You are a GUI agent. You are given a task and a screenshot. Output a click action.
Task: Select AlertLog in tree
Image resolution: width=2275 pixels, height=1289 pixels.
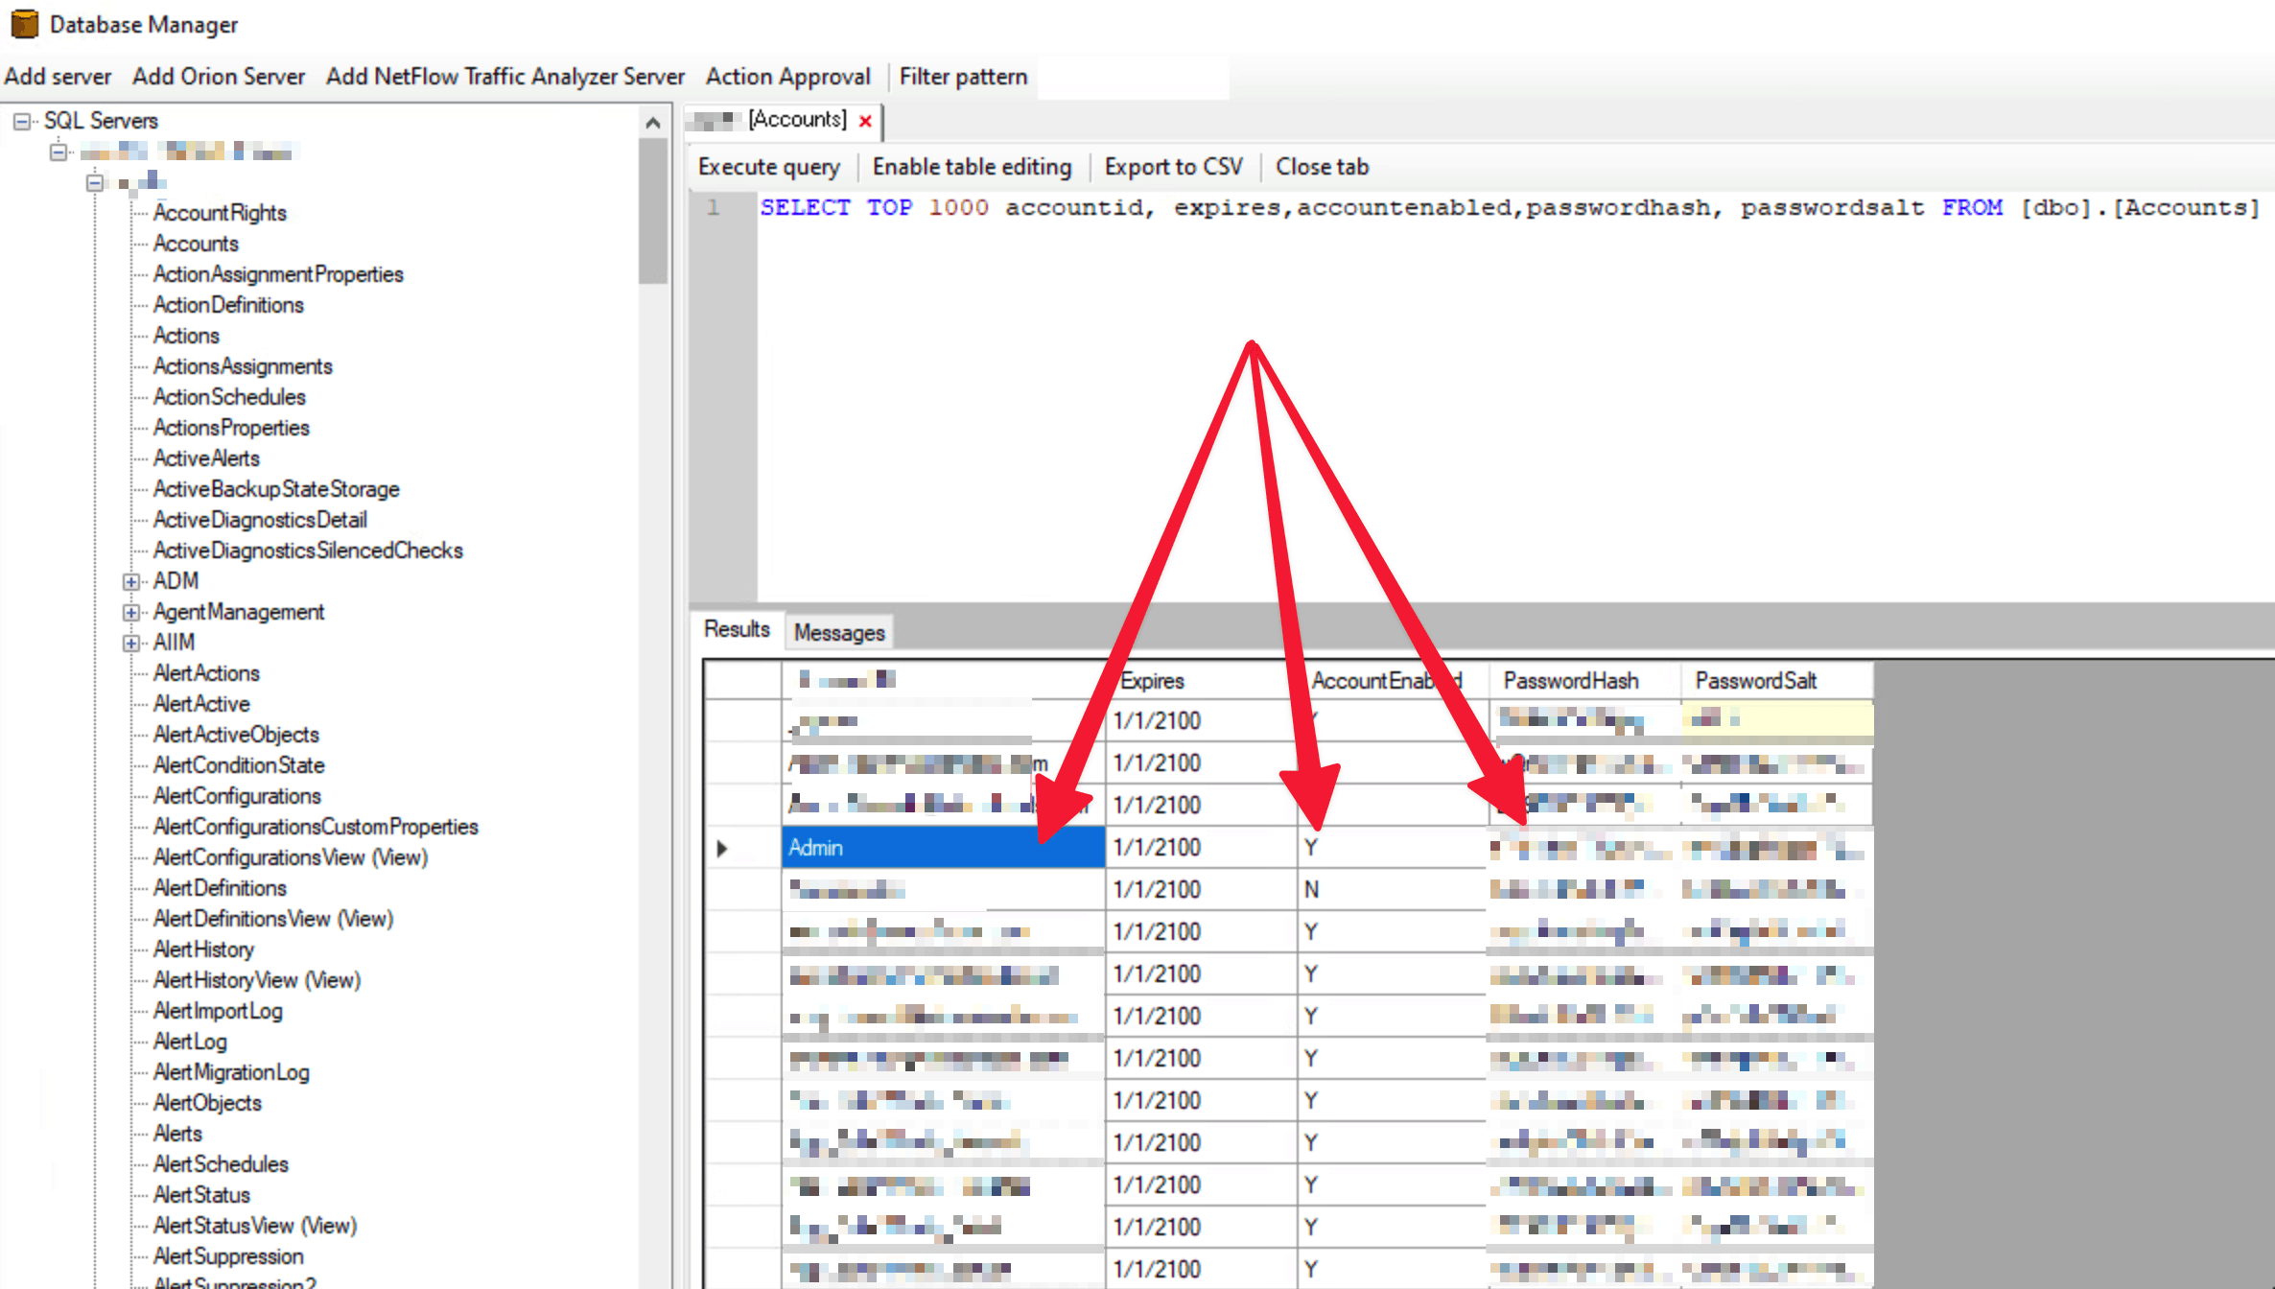tap(190, 1042)
